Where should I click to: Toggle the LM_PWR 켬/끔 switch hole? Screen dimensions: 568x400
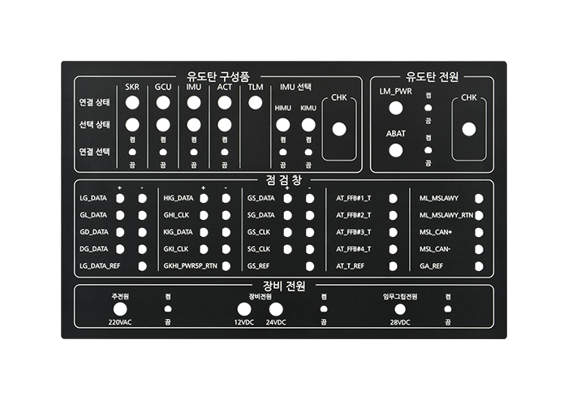click(x=428, y=108)
